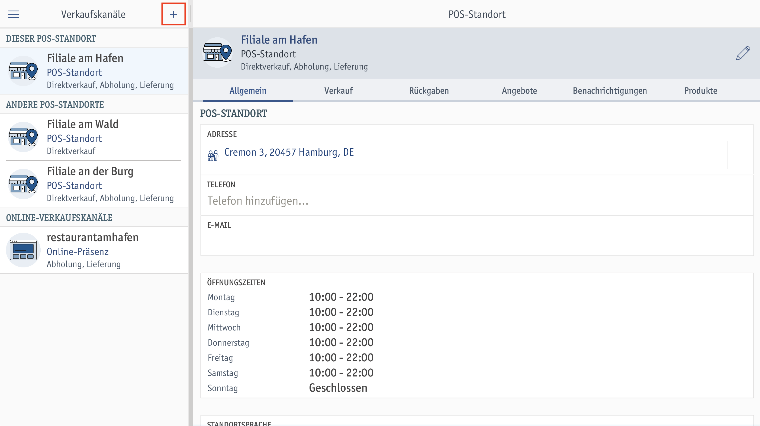Click the address people icon
This screenshot has height=426, width=760.
tap(213, 155)
